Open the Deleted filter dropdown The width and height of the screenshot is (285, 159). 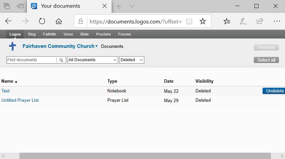[132, 60]
